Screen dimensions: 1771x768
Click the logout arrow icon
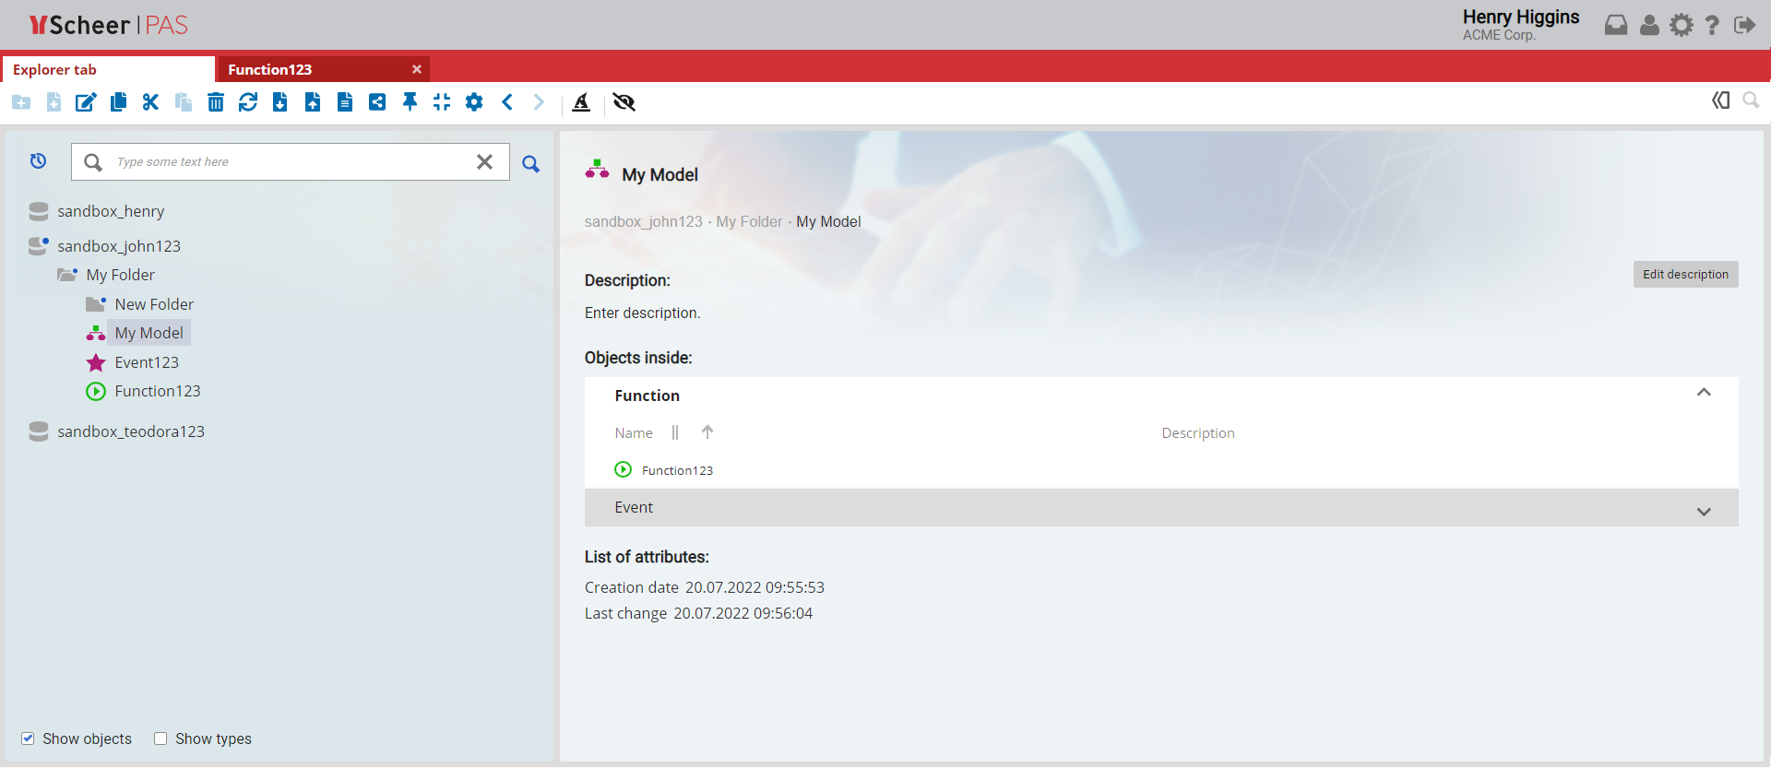pos(1744,25)
